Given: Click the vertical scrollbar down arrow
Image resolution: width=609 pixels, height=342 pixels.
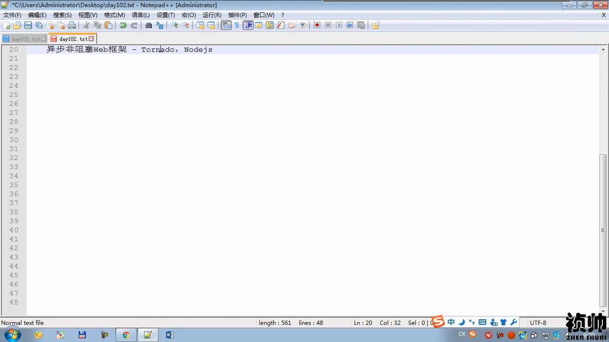Looking at the screenshot, I should (603, 312).
